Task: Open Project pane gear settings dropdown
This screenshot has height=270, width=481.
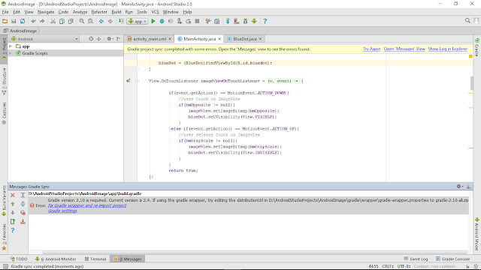Action: point(110,39)
